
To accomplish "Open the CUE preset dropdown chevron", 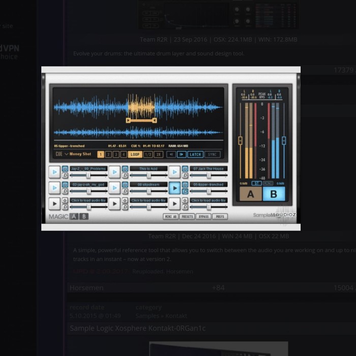I will tap(66, 154).
